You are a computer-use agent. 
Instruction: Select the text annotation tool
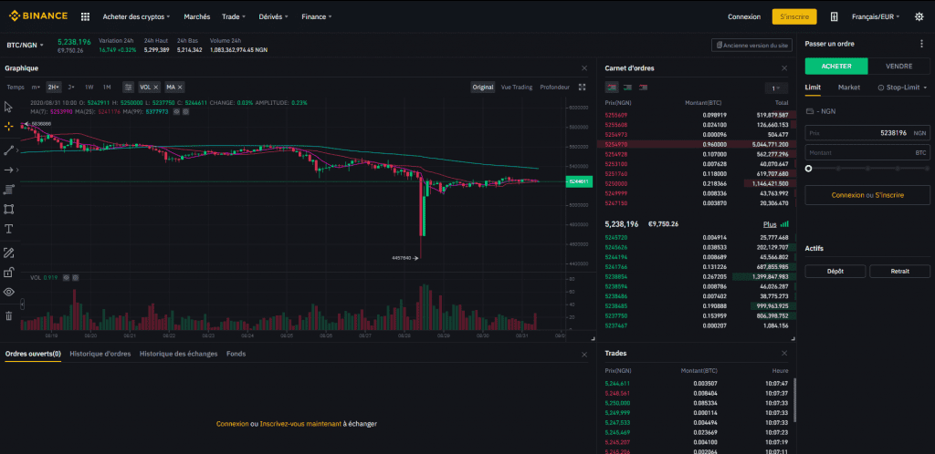coord(8,229)
